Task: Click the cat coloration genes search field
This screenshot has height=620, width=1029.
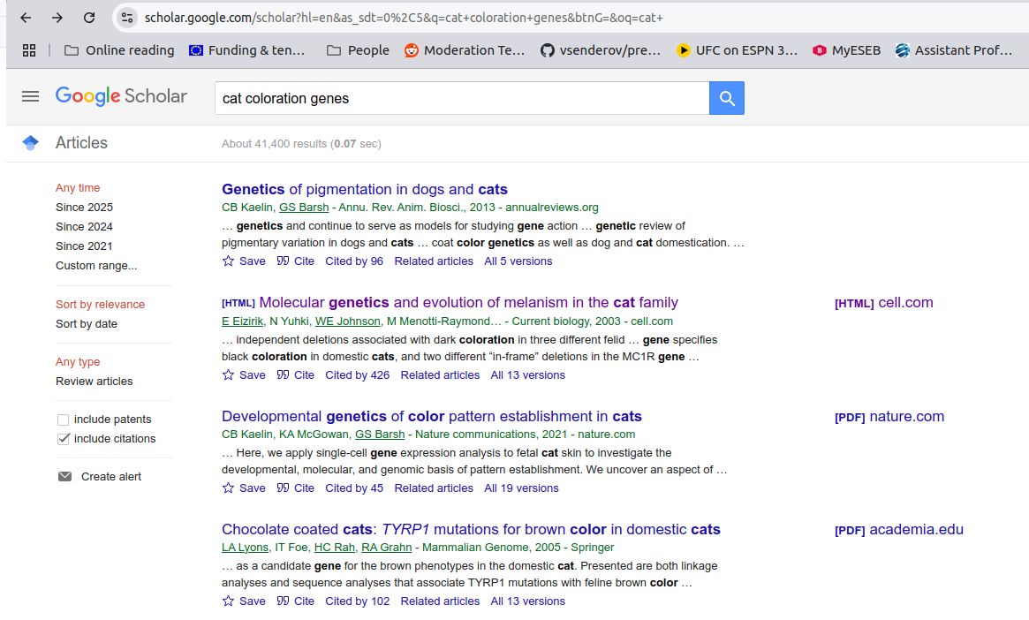Action: [x=459, y=98]
